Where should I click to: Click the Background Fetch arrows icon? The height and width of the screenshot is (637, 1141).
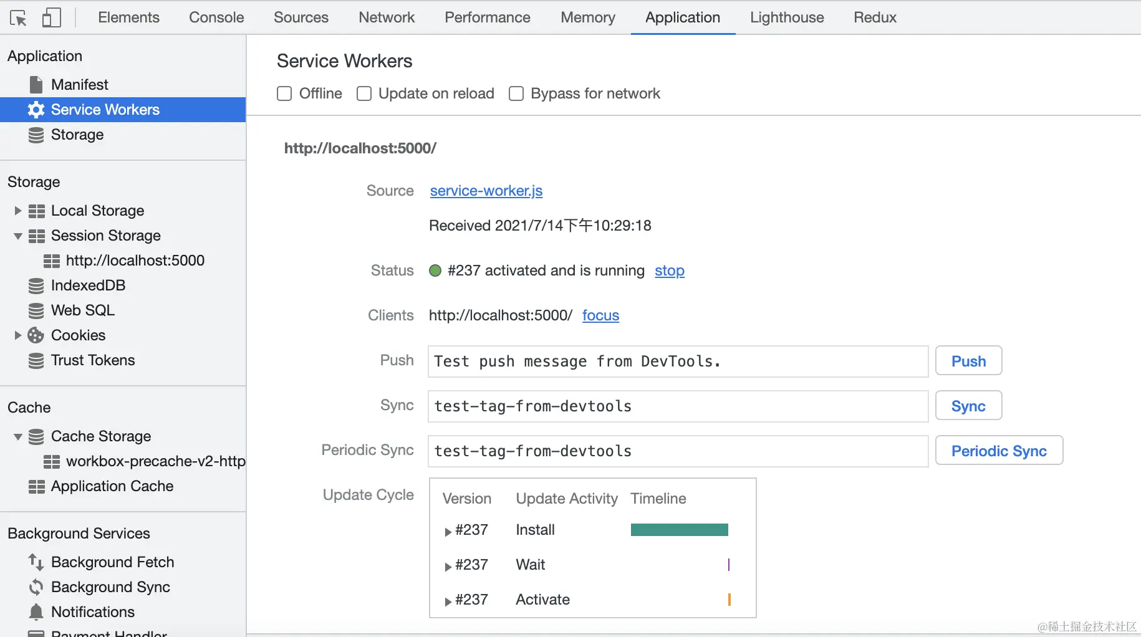click(x=36, y=562)
